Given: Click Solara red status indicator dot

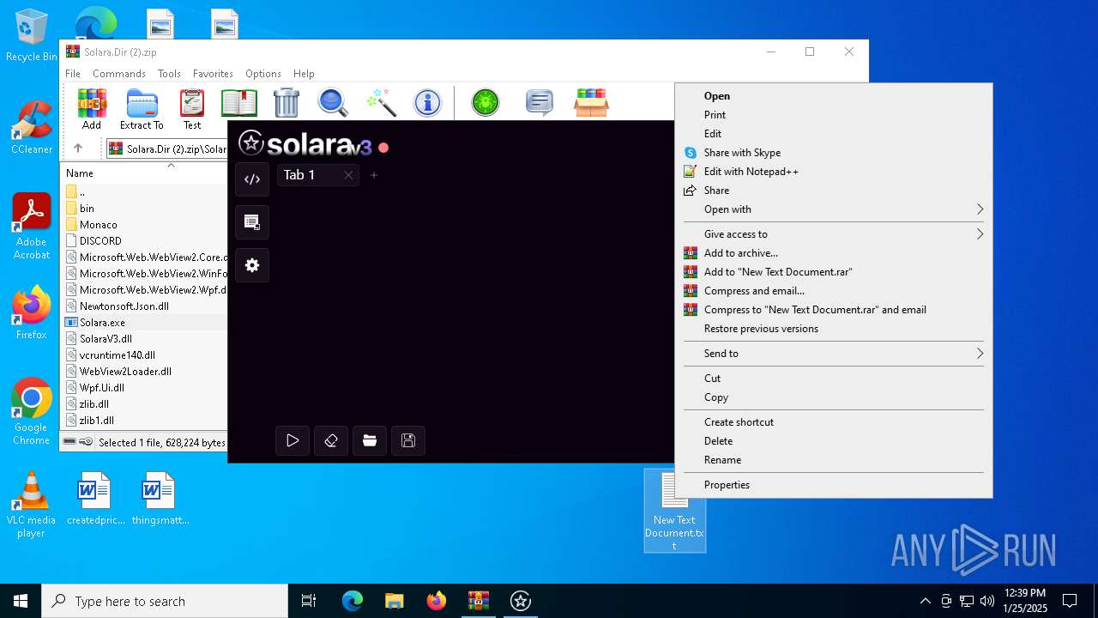Looking at the screenshot, I should (383, 148).
